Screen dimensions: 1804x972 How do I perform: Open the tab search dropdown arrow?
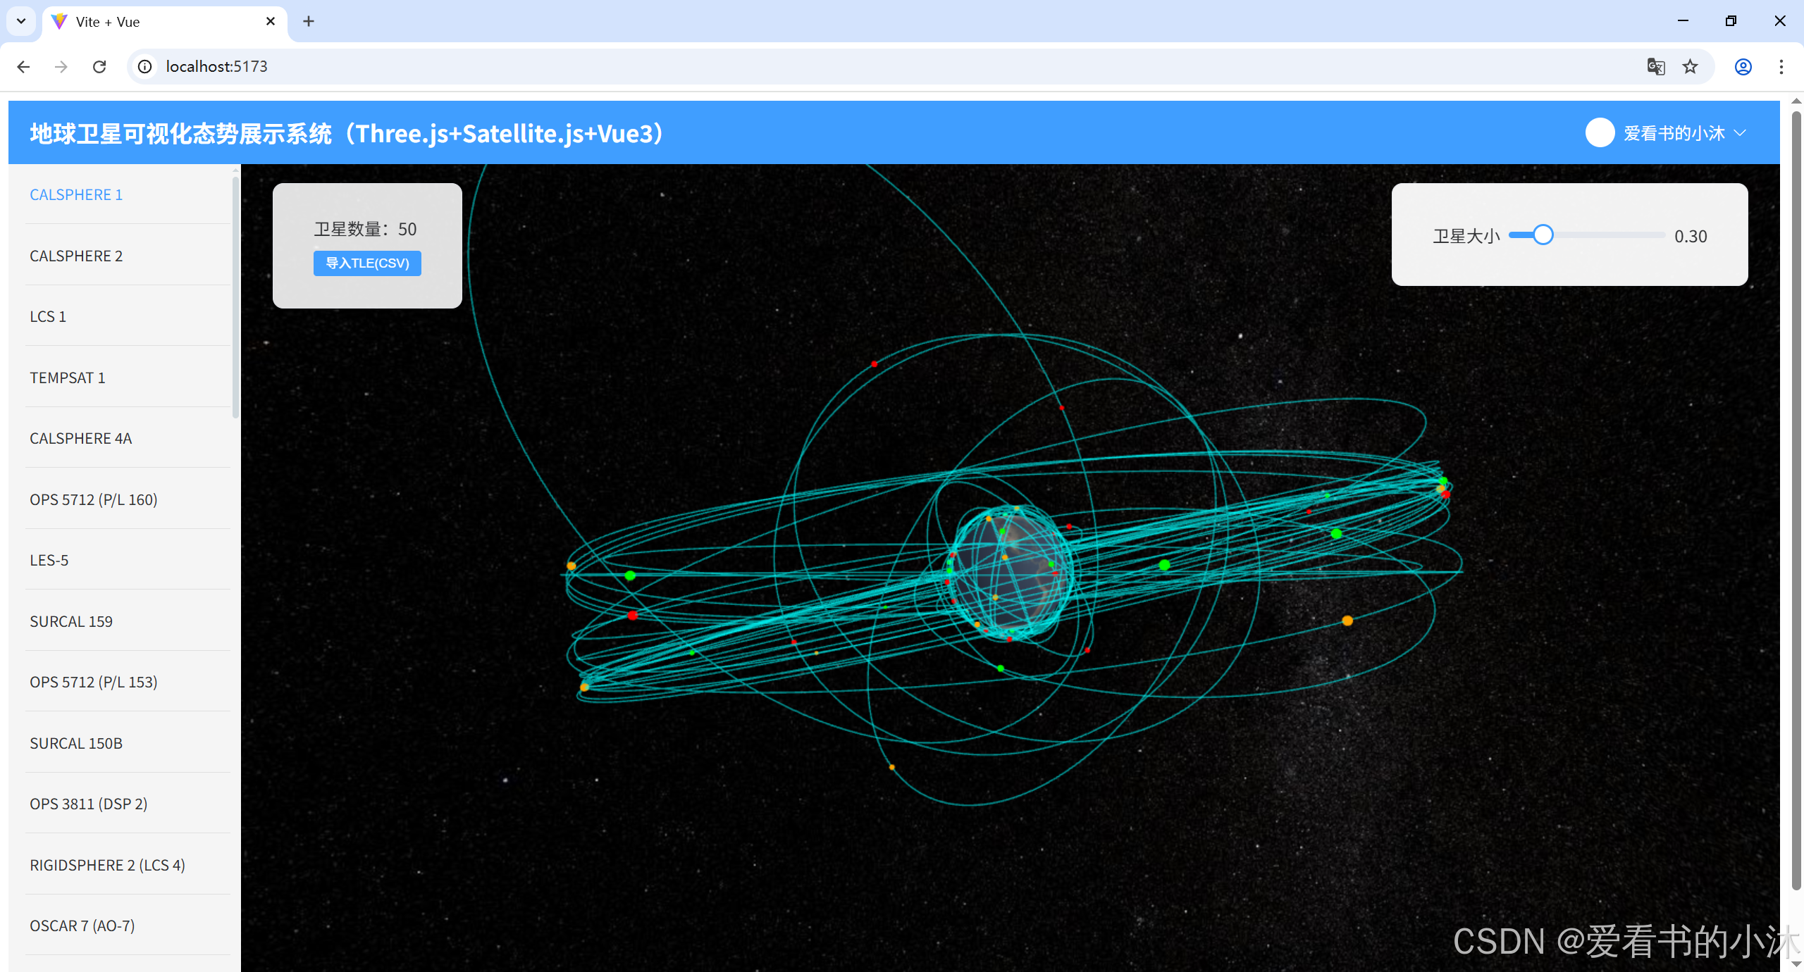[x=21, y=21]
